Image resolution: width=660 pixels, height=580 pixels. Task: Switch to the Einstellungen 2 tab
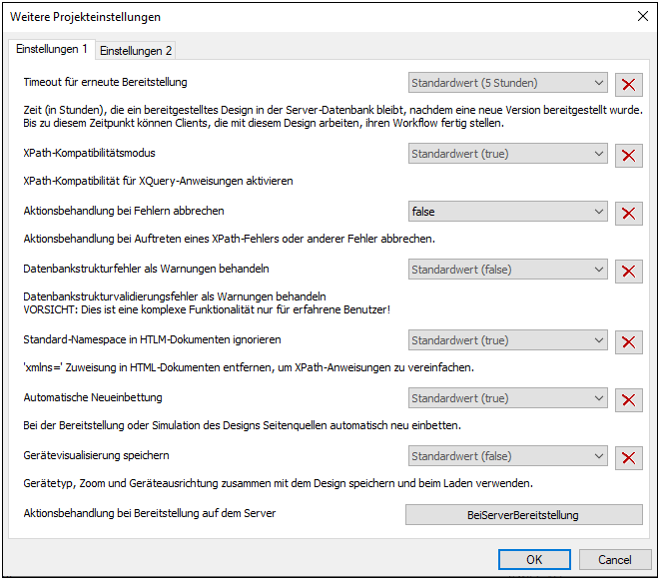pyautogui.click(x=136, y=51)
